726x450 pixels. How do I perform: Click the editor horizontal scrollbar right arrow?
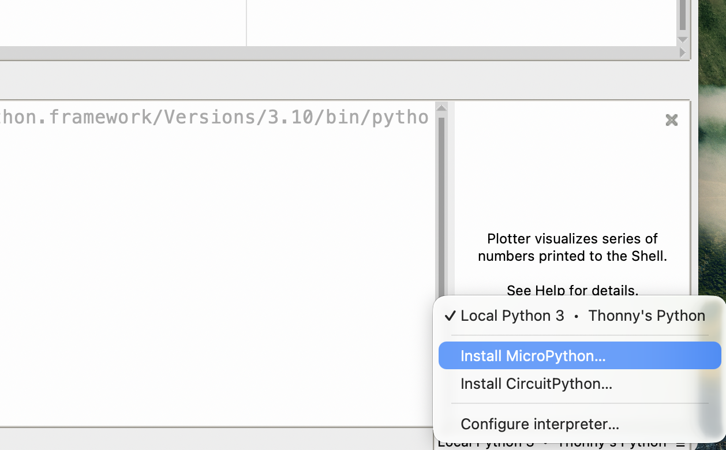coord(683,52)
